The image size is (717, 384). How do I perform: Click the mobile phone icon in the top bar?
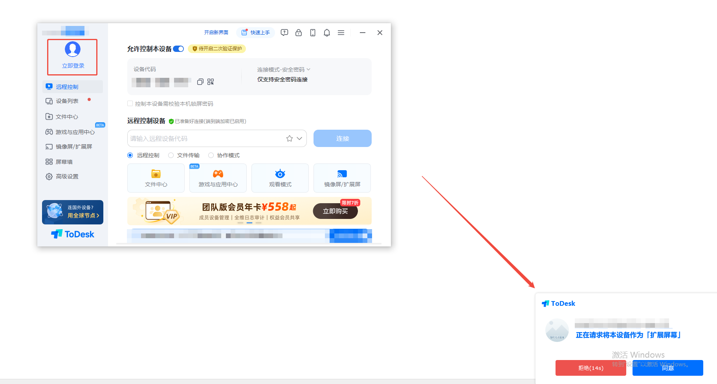pyautogui.click(x=313, y=33)
